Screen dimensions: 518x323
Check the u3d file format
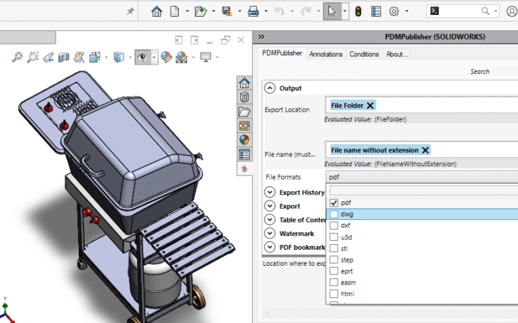334,237
